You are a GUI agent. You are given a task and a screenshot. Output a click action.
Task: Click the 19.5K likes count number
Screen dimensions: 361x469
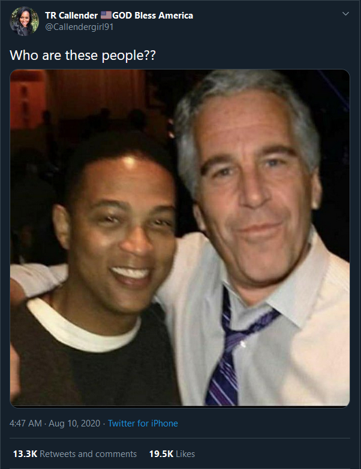pyautogui.click(x=161, y=454)
